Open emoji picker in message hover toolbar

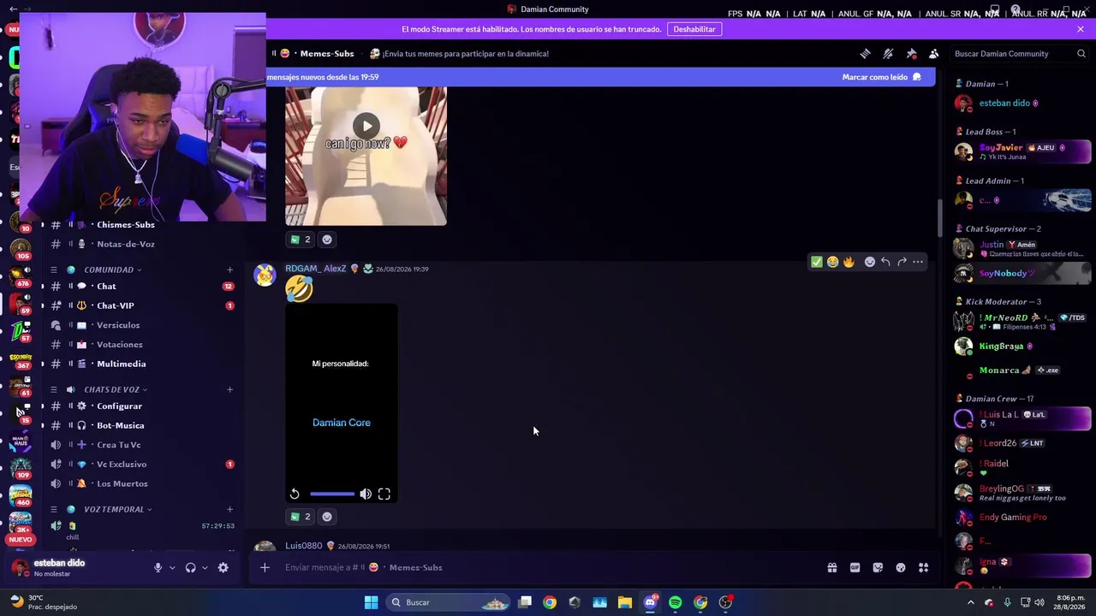(870, 262)
